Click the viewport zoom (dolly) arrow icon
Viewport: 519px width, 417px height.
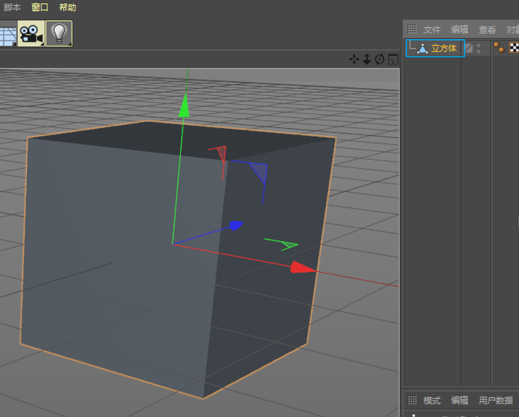(x=367, y=59)
